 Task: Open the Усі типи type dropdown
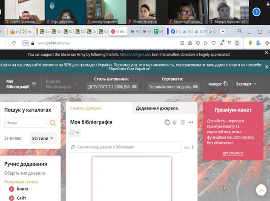[43, 138]
